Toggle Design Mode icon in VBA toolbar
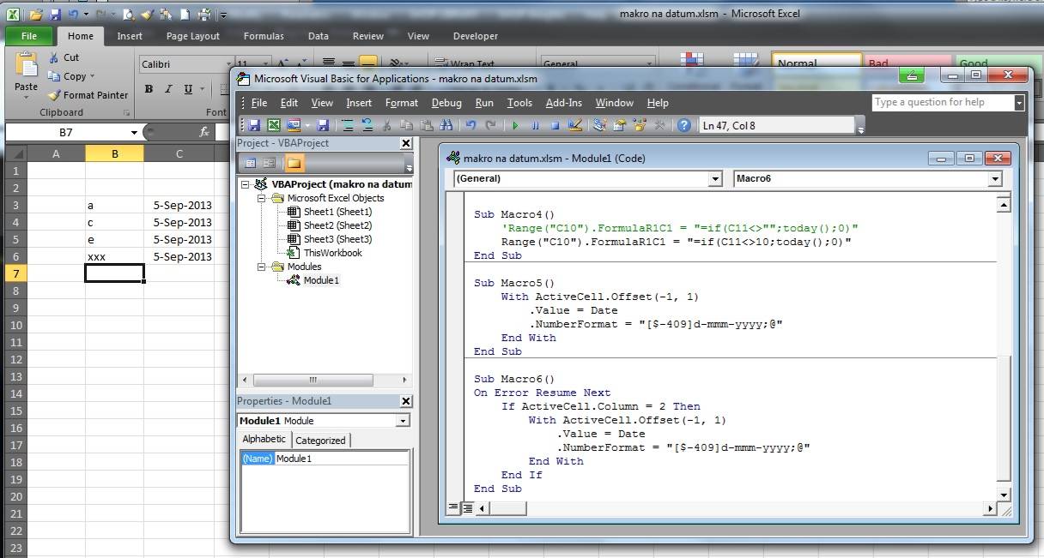The height and width of the screenshot is (558, 1044). pos(575,125)
